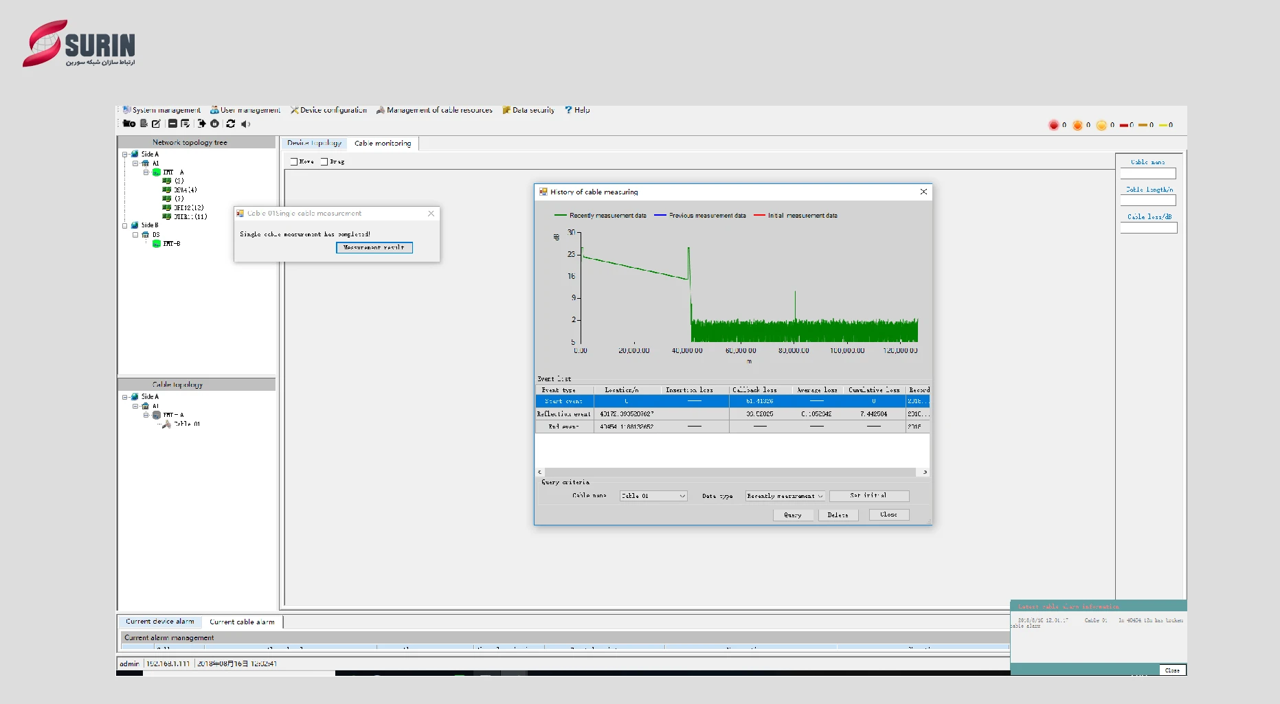Click the list-with-pencil toolbar icon
Screen dimensions: 1280x704
click(185, 124)
